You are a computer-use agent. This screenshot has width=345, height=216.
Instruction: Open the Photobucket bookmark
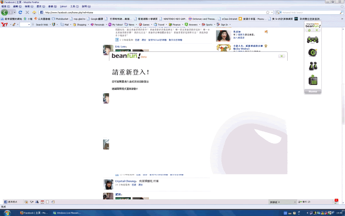[x=60, y=19]
